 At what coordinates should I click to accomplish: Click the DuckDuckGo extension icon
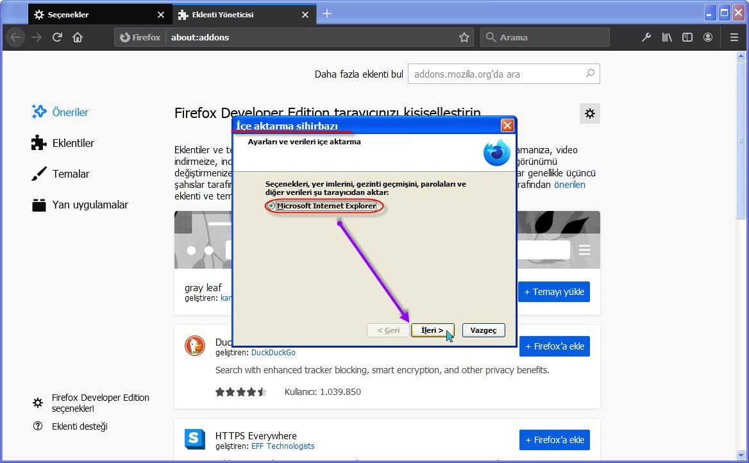coord(195,346)
